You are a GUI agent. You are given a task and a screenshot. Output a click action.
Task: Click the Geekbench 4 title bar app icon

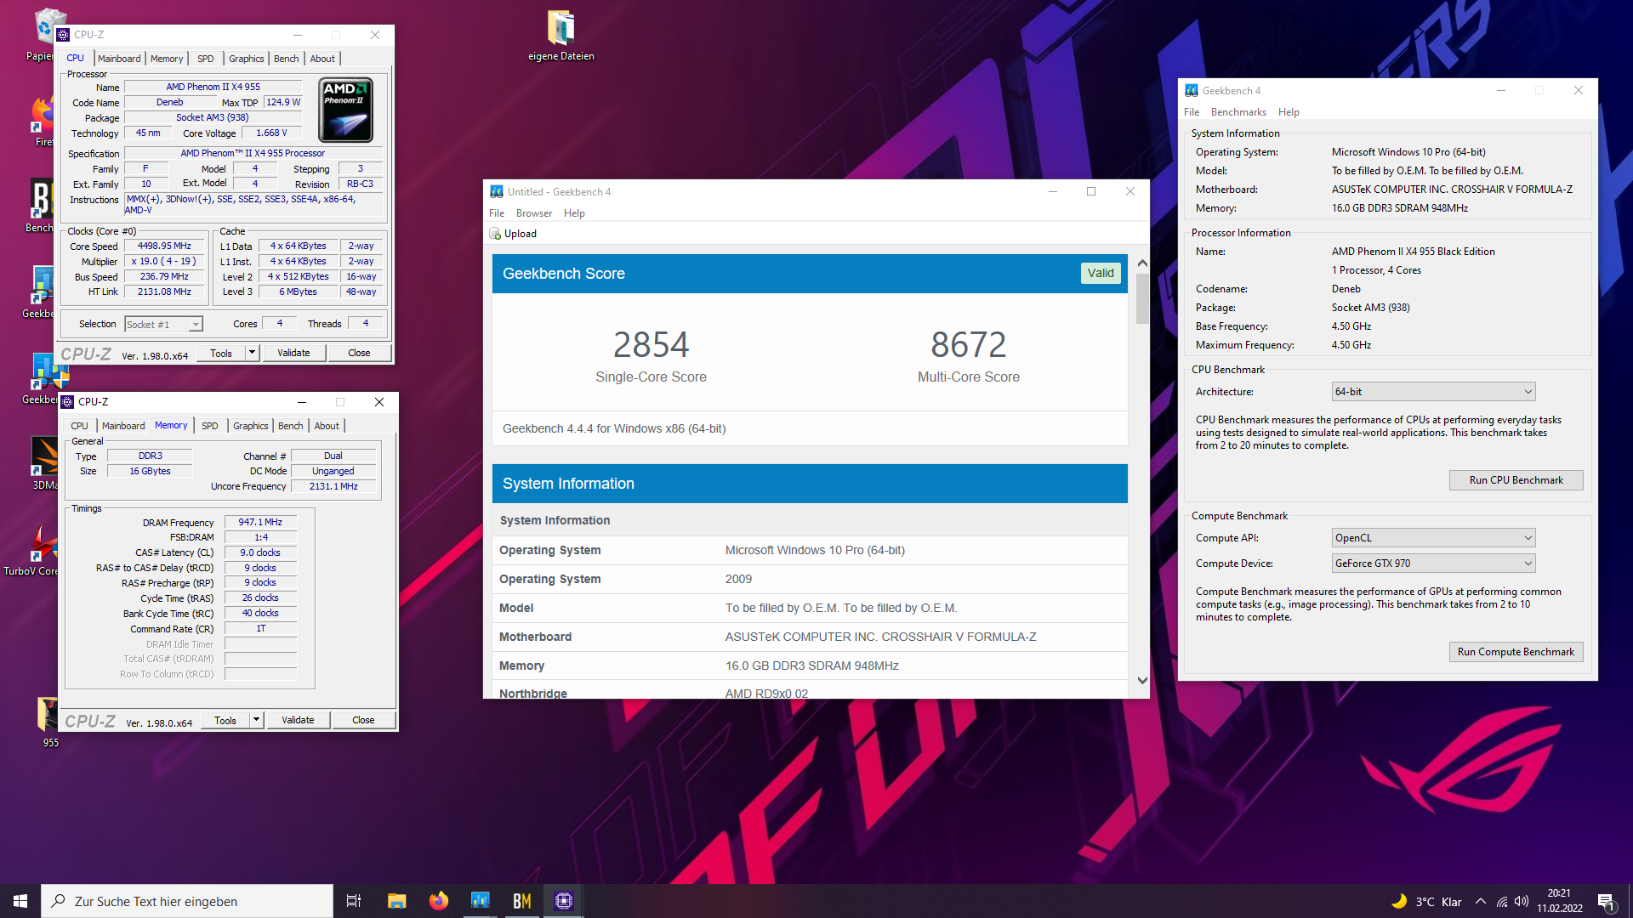1192,91
